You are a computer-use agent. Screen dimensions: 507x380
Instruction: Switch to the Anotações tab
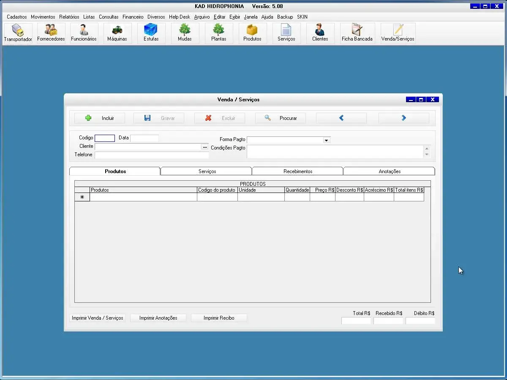(x=389, y=171)
